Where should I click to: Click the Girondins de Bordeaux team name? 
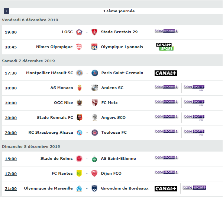click(x=125, y=188)
